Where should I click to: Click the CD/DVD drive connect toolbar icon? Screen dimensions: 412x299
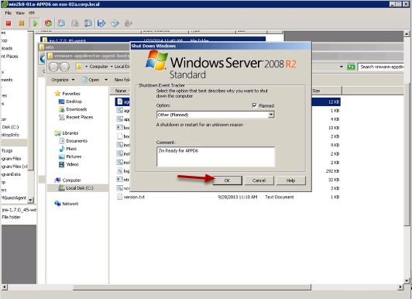point(115,23)
